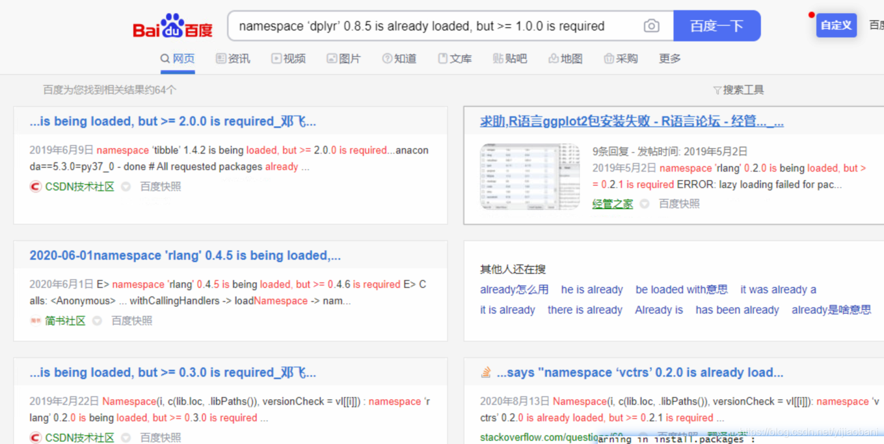Click the 自定义 button
Viewport: 884px width, 444px height.
click(x=837, y=25)
